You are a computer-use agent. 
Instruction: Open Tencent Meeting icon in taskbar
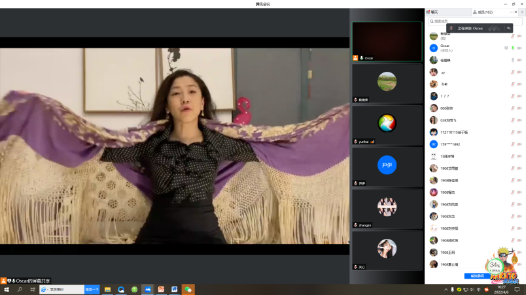pyautogui.click(x=148, y=289)
